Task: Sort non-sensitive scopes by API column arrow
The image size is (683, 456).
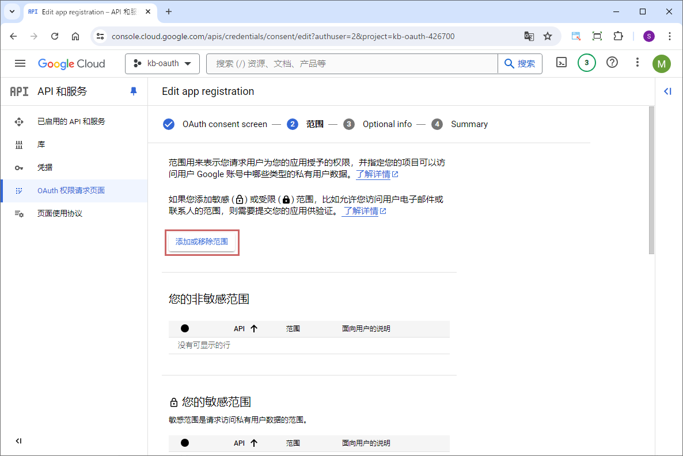Action: point(254,329)
